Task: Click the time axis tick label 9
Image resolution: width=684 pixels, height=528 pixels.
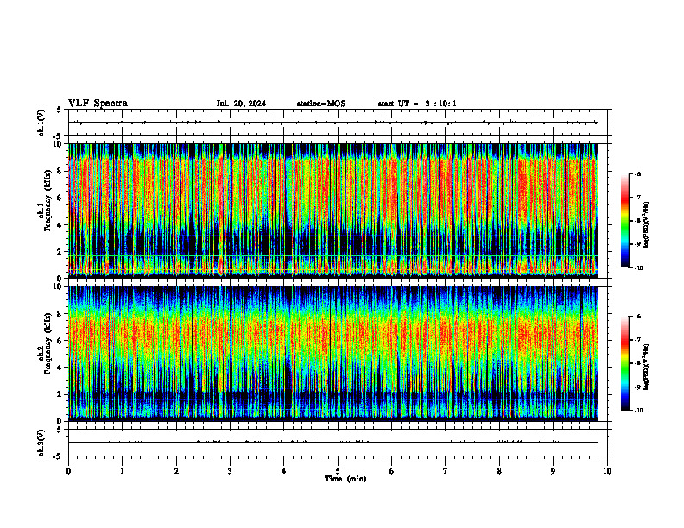Action: [553, 471]
